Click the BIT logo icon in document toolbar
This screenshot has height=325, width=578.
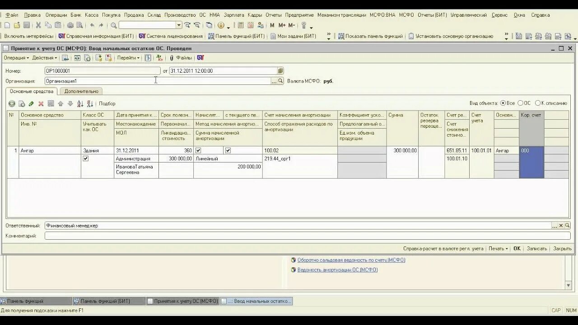point(200,58)
